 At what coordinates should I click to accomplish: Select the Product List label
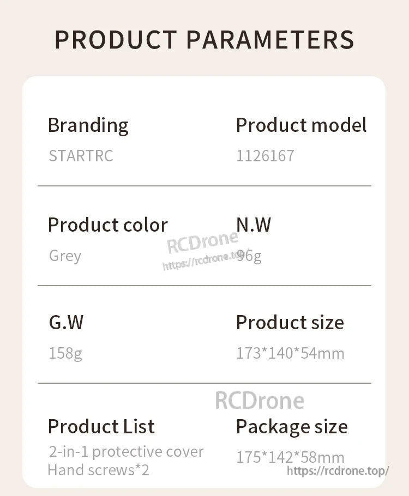[101, 426]
